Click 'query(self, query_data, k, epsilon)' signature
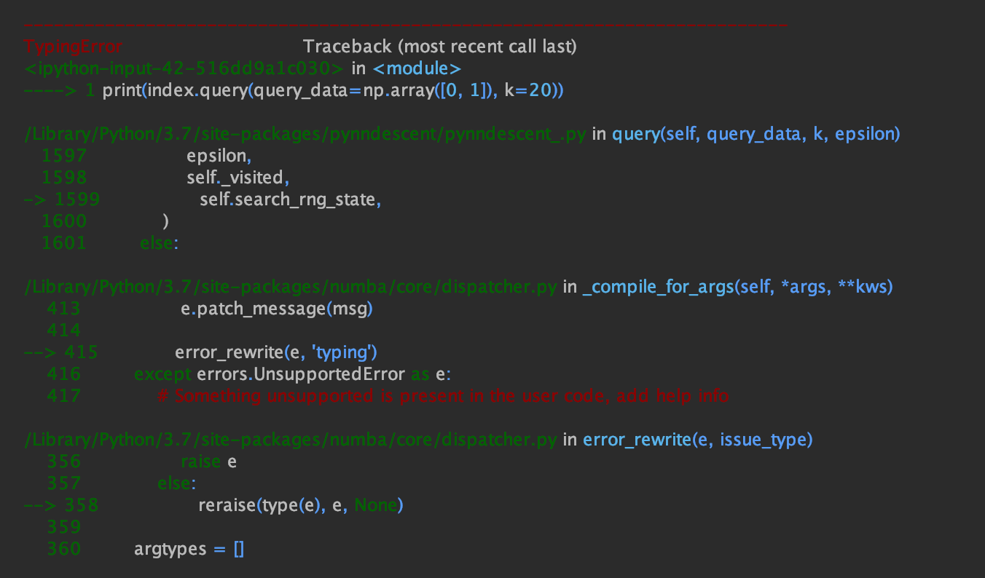The image size is (985, 578). click(756, 135)
